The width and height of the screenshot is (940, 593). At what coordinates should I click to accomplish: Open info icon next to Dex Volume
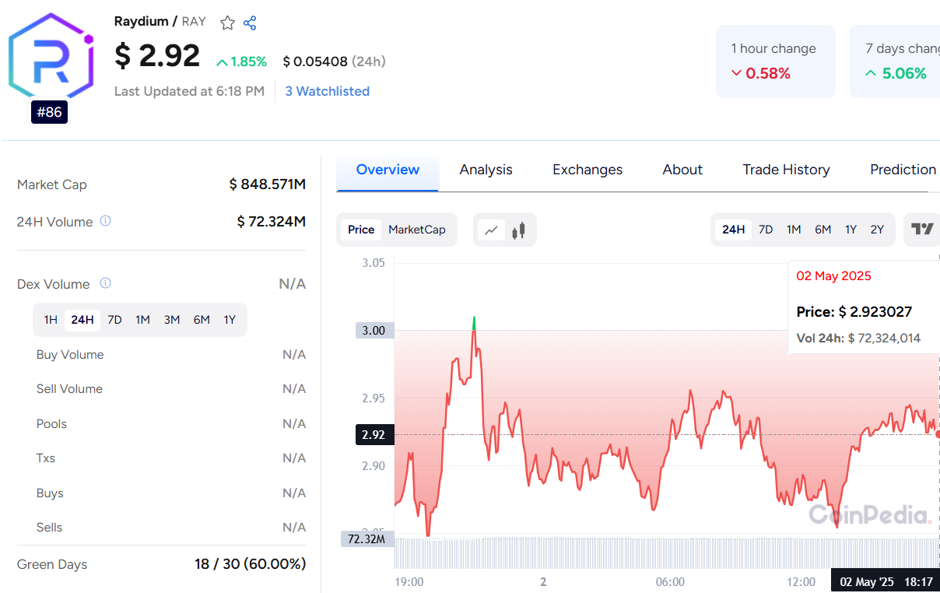point(106,283)
